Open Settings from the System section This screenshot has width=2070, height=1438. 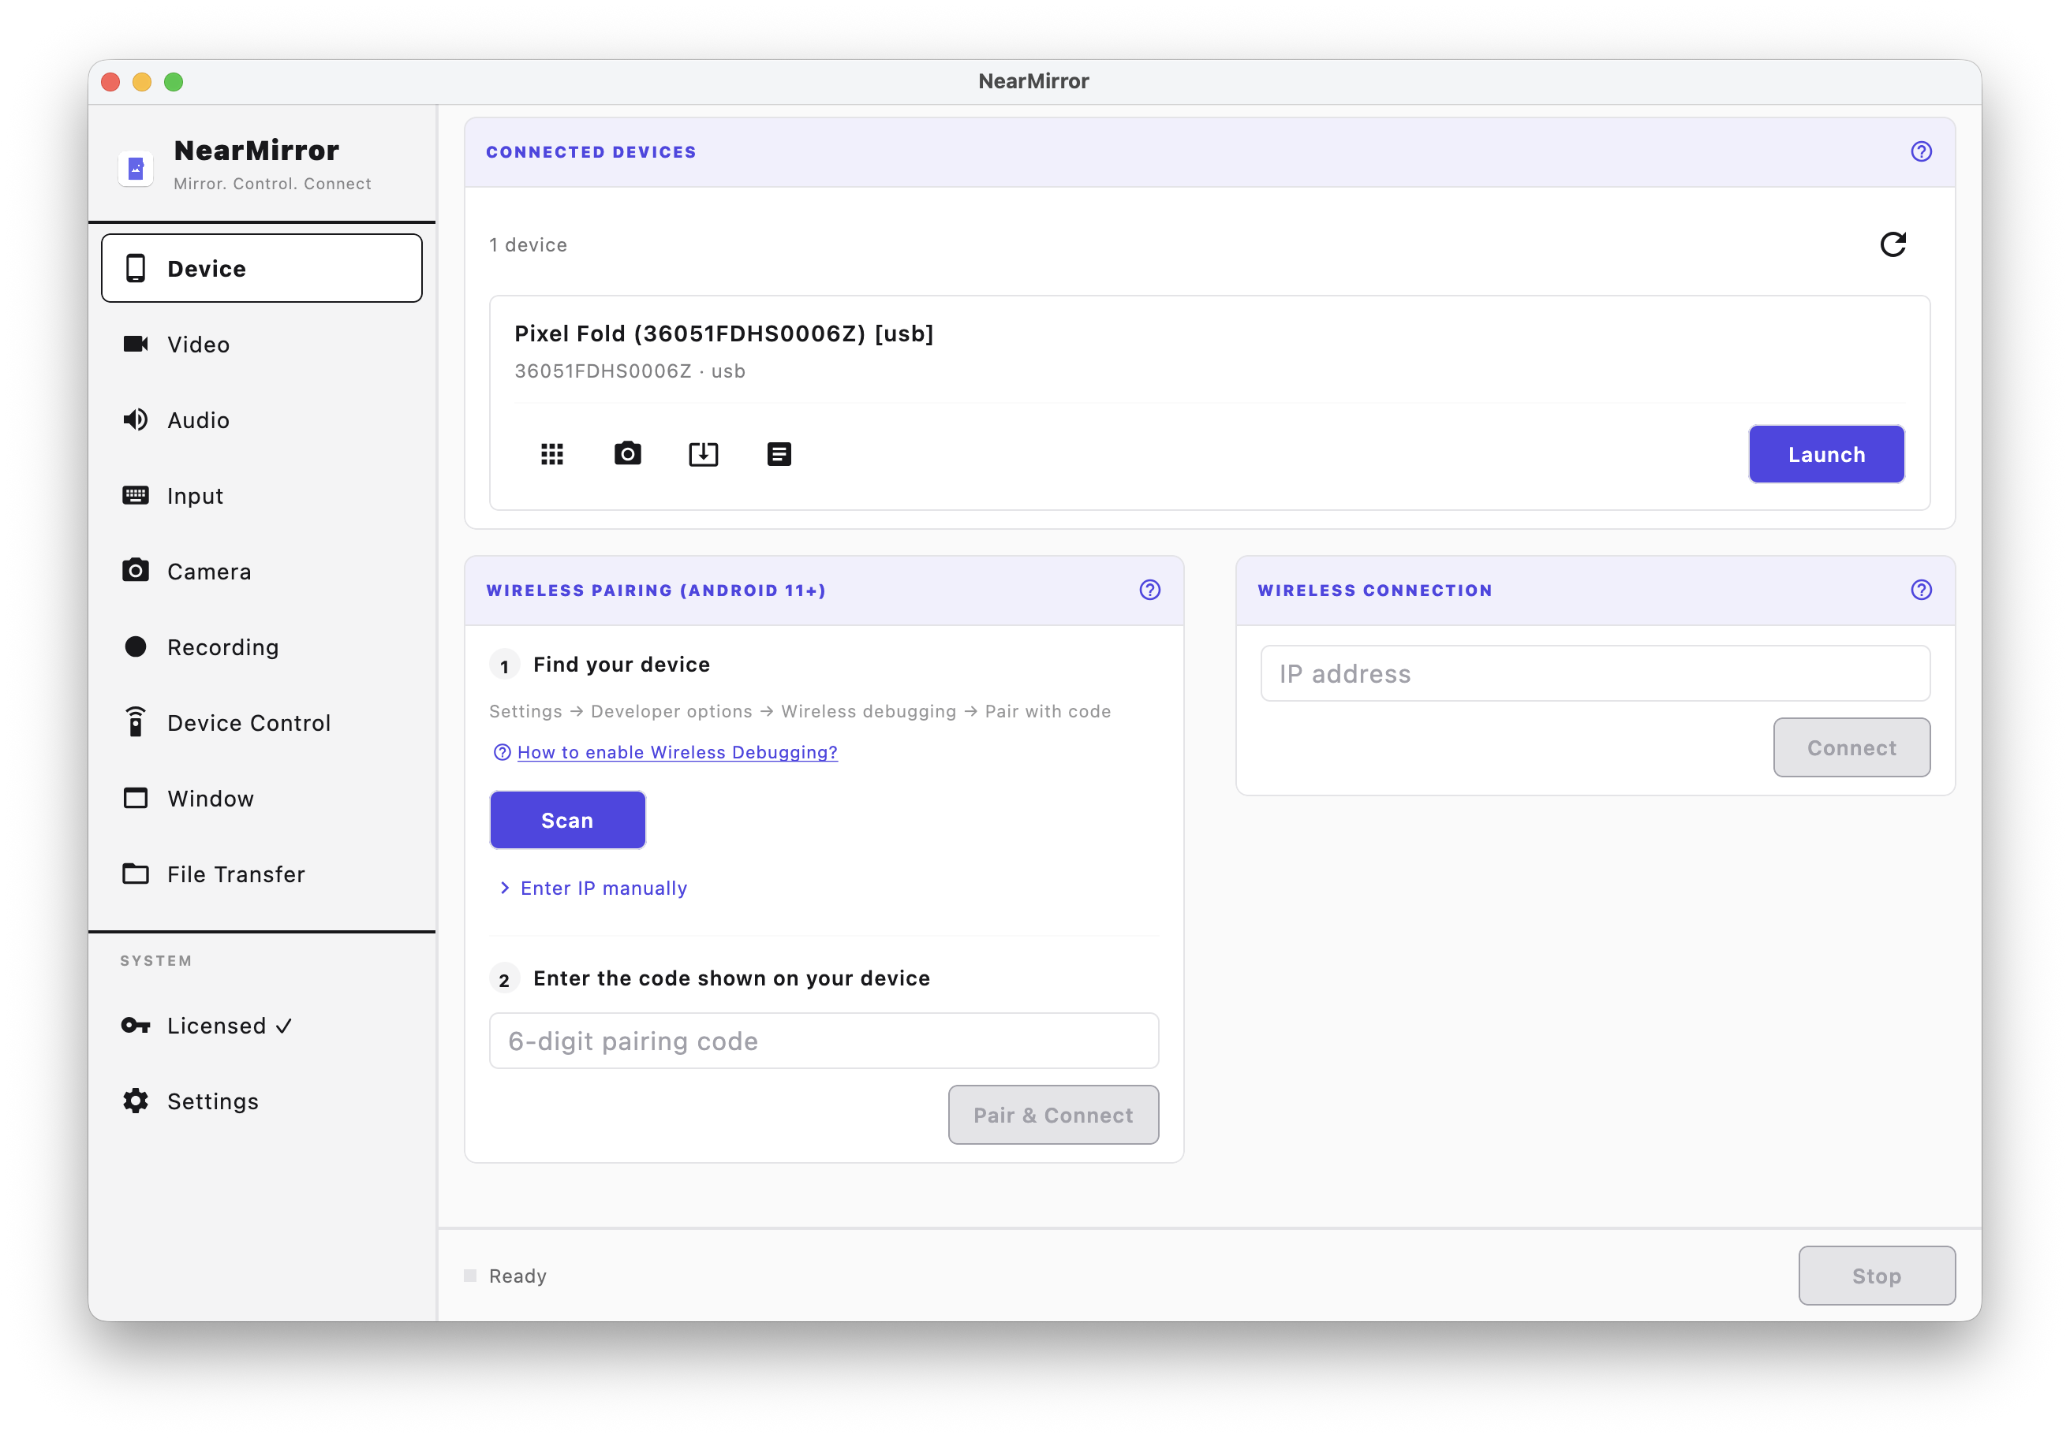tap(212, 1101)
